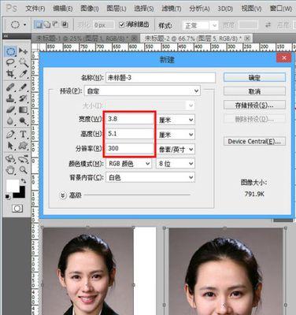Select the Dodge tool
This screenshot has width=296, height=315.
click(x=24, y=121)
